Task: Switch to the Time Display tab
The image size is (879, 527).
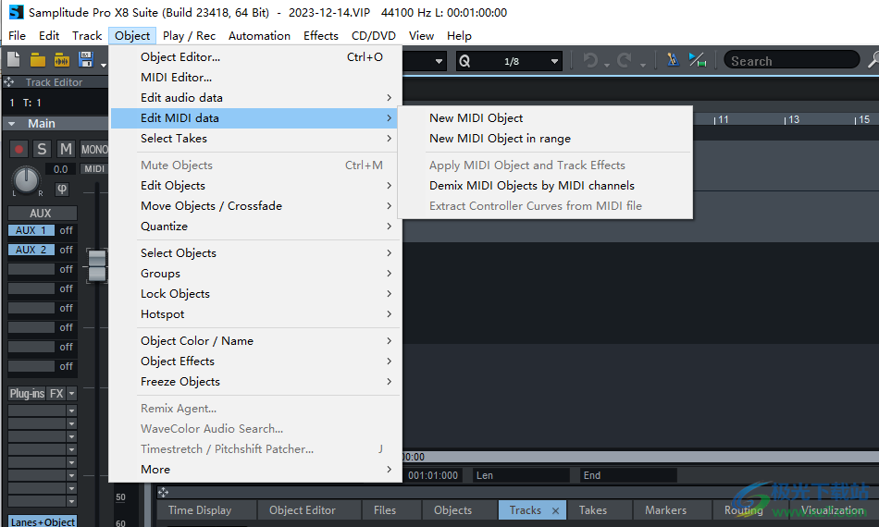Action: (x=200, y=510)
